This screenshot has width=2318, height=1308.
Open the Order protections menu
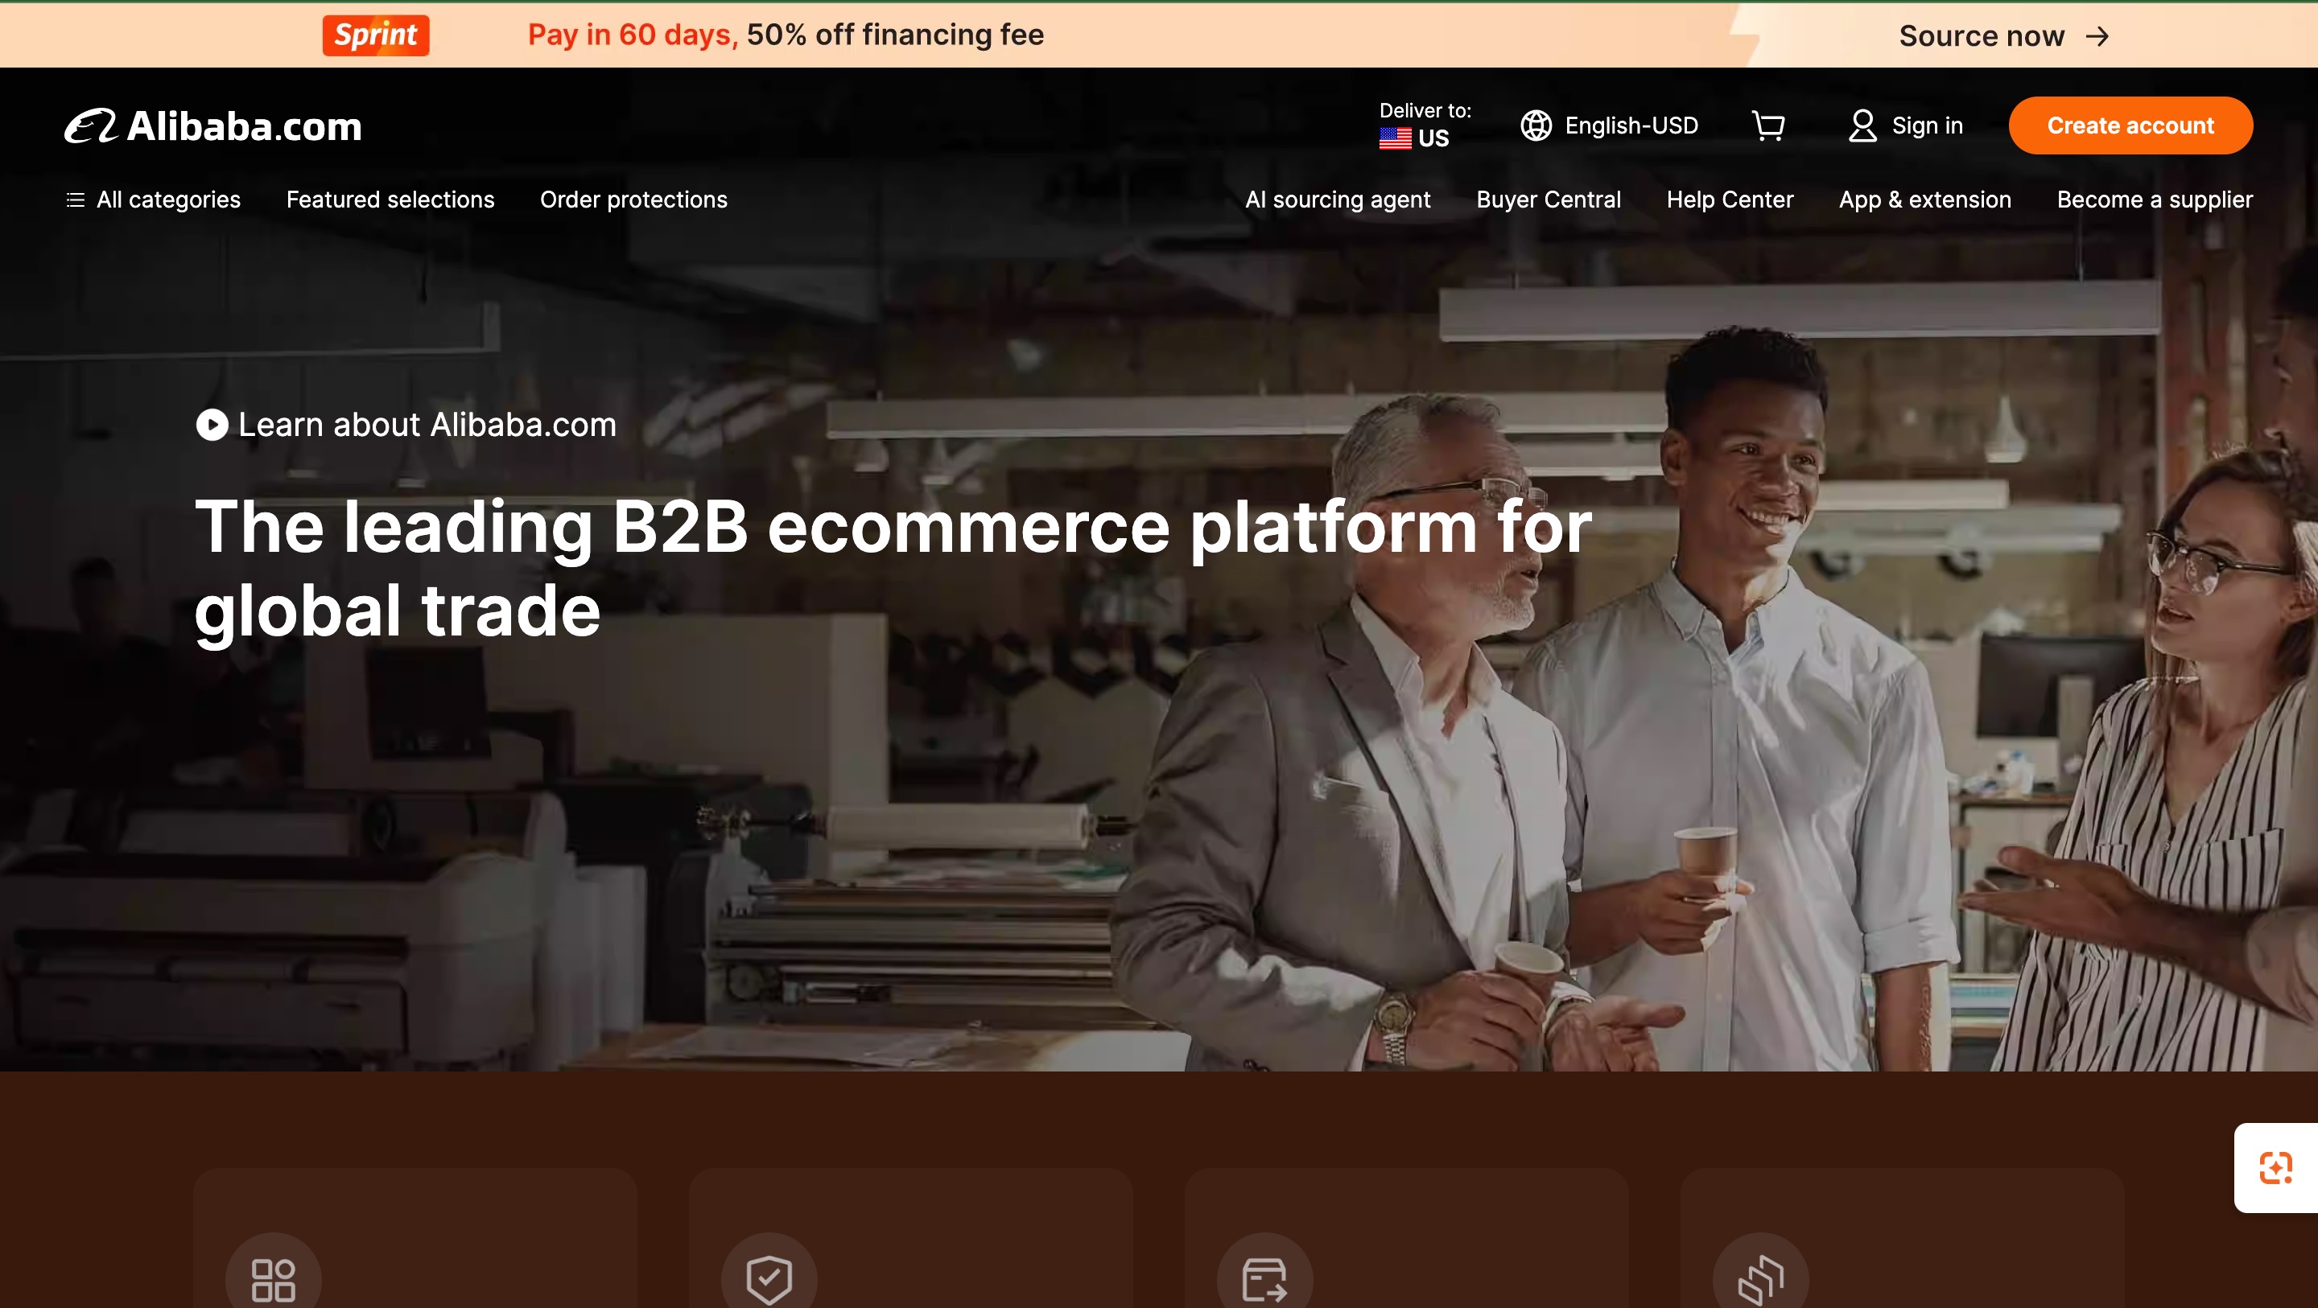(633, 199)
